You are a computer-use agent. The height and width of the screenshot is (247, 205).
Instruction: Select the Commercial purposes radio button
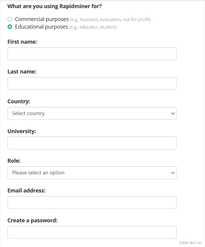point(10,19)
